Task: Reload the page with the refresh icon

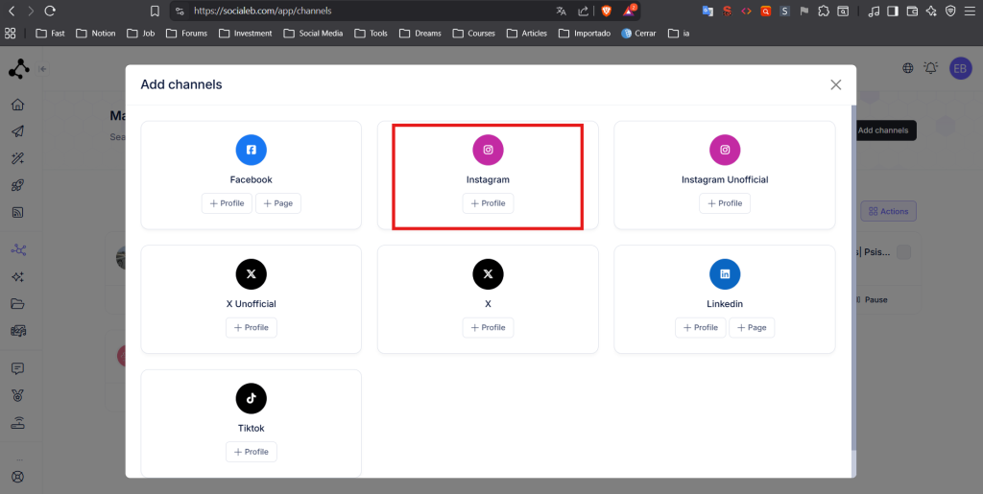Action: 50,12
